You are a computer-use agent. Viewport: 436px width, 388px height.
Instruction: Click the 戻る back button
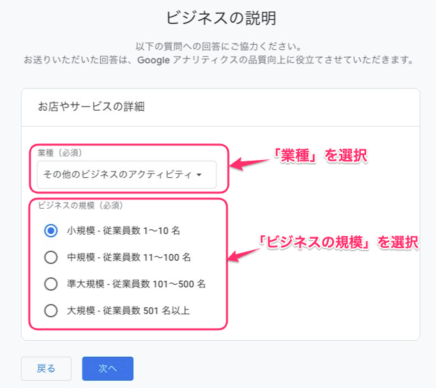46,368
